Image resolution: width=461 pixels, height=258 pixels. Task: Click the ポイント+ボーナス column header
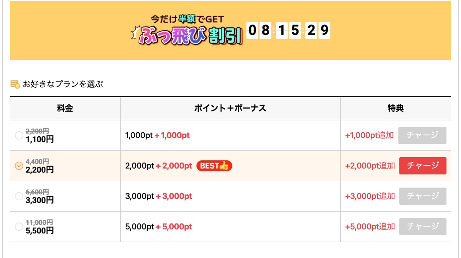coord(230,109)
